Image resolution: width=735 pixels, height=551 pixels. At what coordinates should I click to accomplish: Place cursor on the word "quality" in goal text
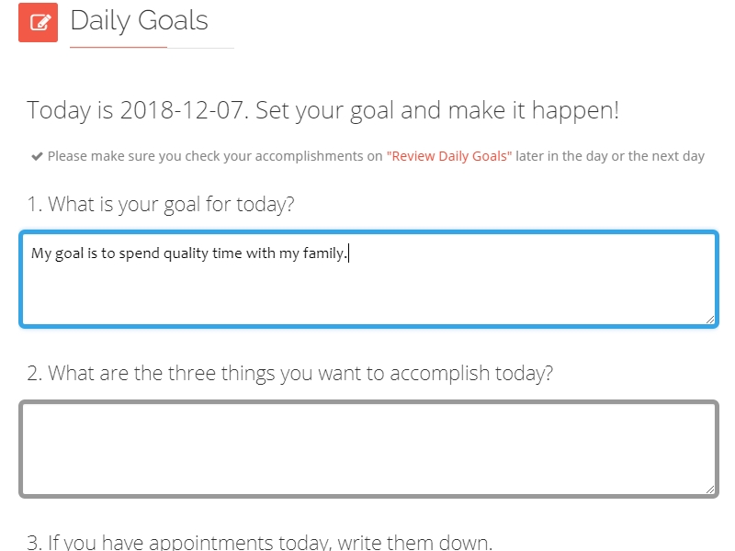coord(186,253)
